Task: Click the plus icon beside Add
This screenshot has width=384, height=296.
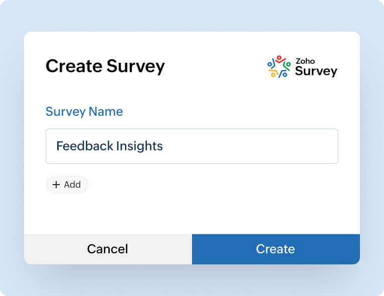Action: [56, 185]
